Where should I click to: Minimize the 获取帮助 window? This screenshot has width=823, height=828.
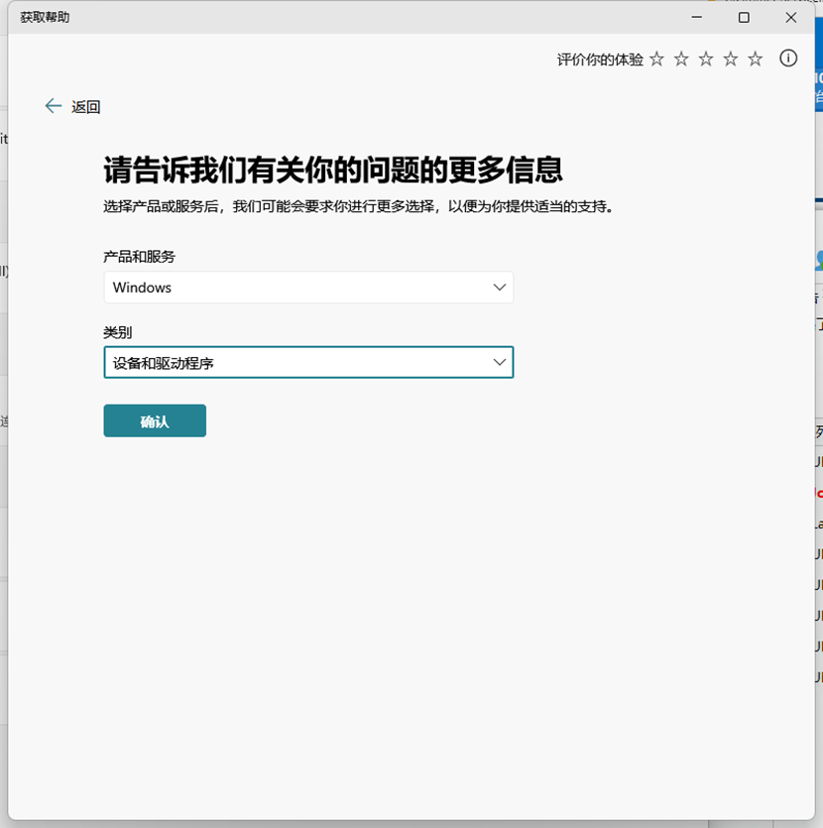(697, 18)
